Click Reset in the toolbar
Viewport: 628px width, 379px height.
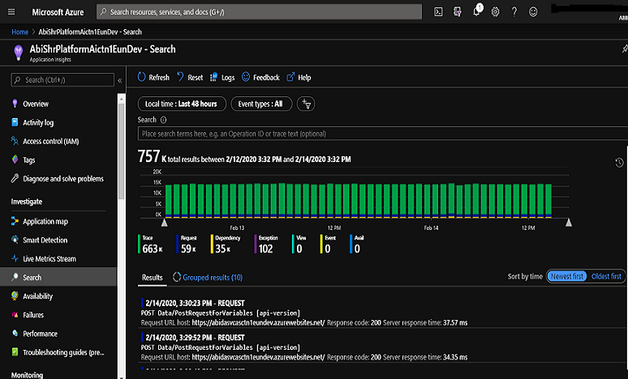click(x=190, y=77)
